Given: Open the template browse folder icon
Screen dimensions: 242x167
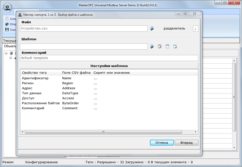Looking at the screenshot, I should pyautogui.click(x=152, y=46).
